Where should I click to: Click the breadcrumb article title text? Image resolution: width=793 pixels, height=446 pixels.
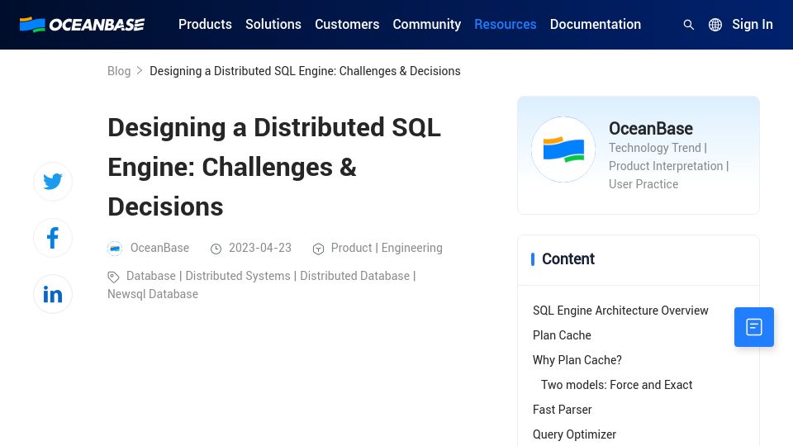[305, 71]
